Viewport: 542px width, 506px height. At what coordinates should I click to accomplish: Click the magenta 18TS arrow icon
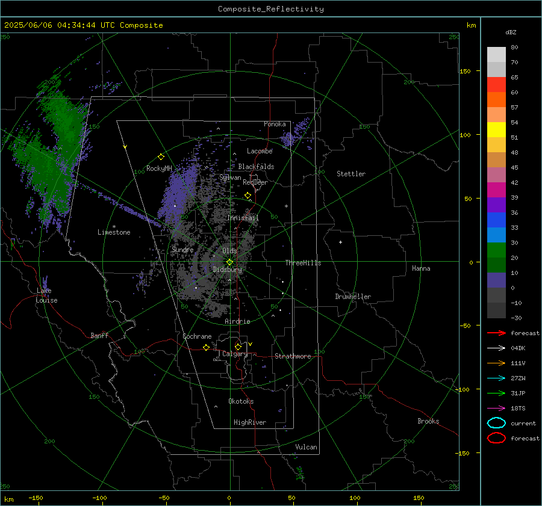(496, 409)
